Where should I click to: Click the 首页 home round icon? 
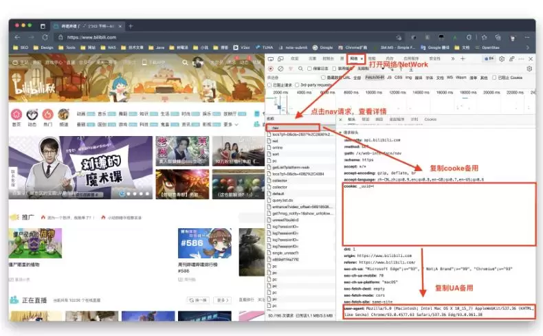[x=16, y=114]
